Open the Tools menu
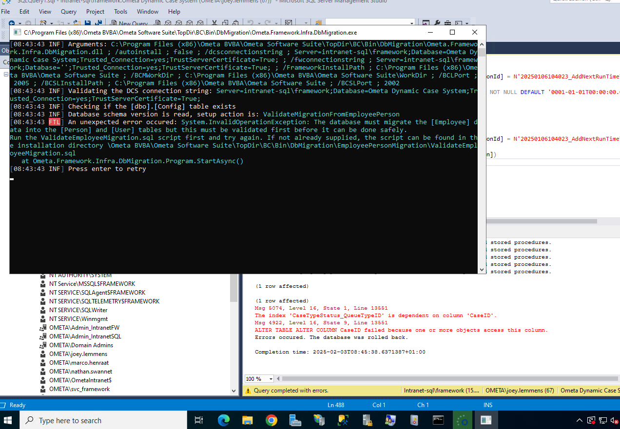 coord(120,11)
